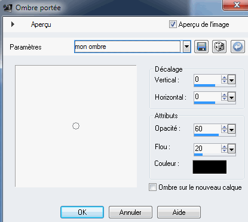Click the Opacité value spinner arrows
This screenshot has height=222, width=248.
coord(224,129)
